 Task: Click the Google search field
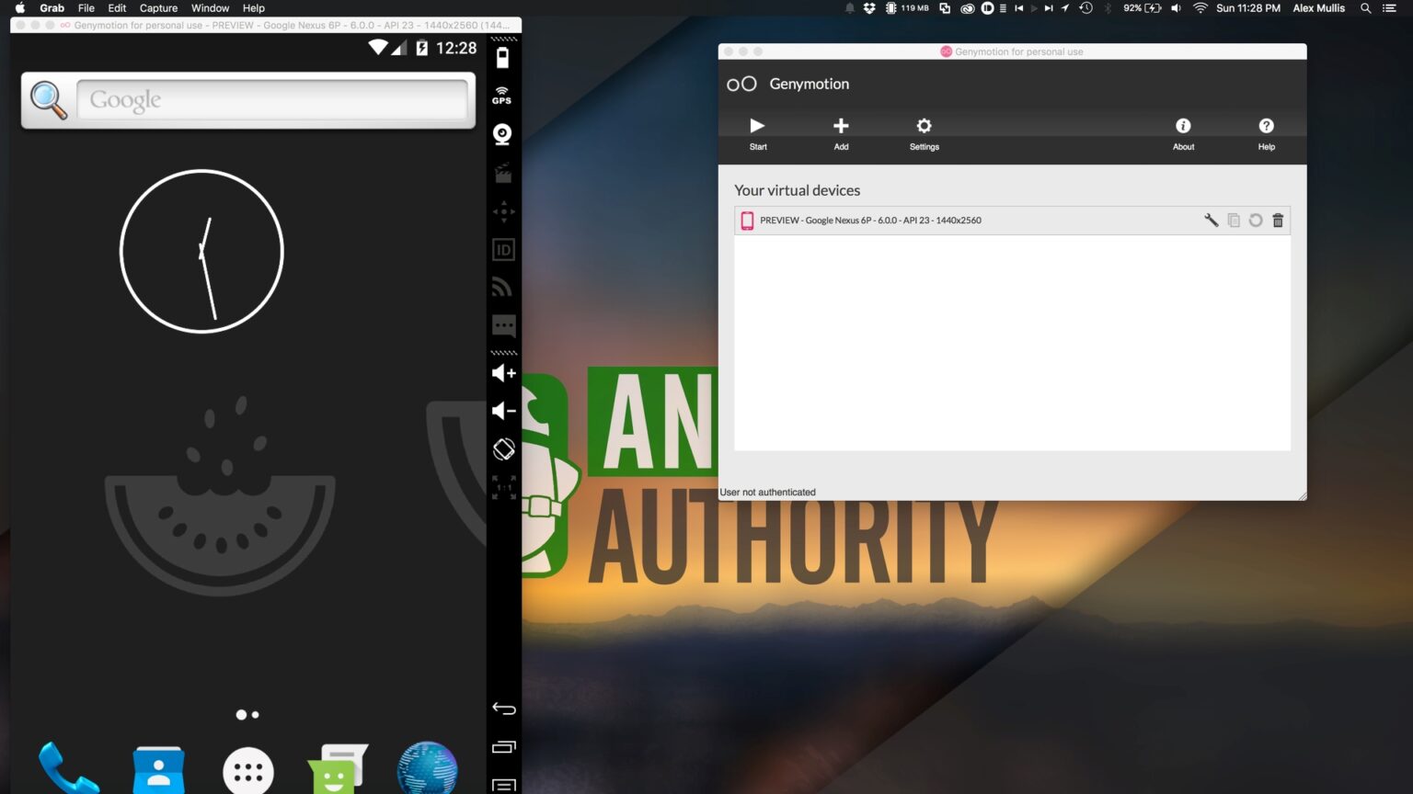click(272, 99)
